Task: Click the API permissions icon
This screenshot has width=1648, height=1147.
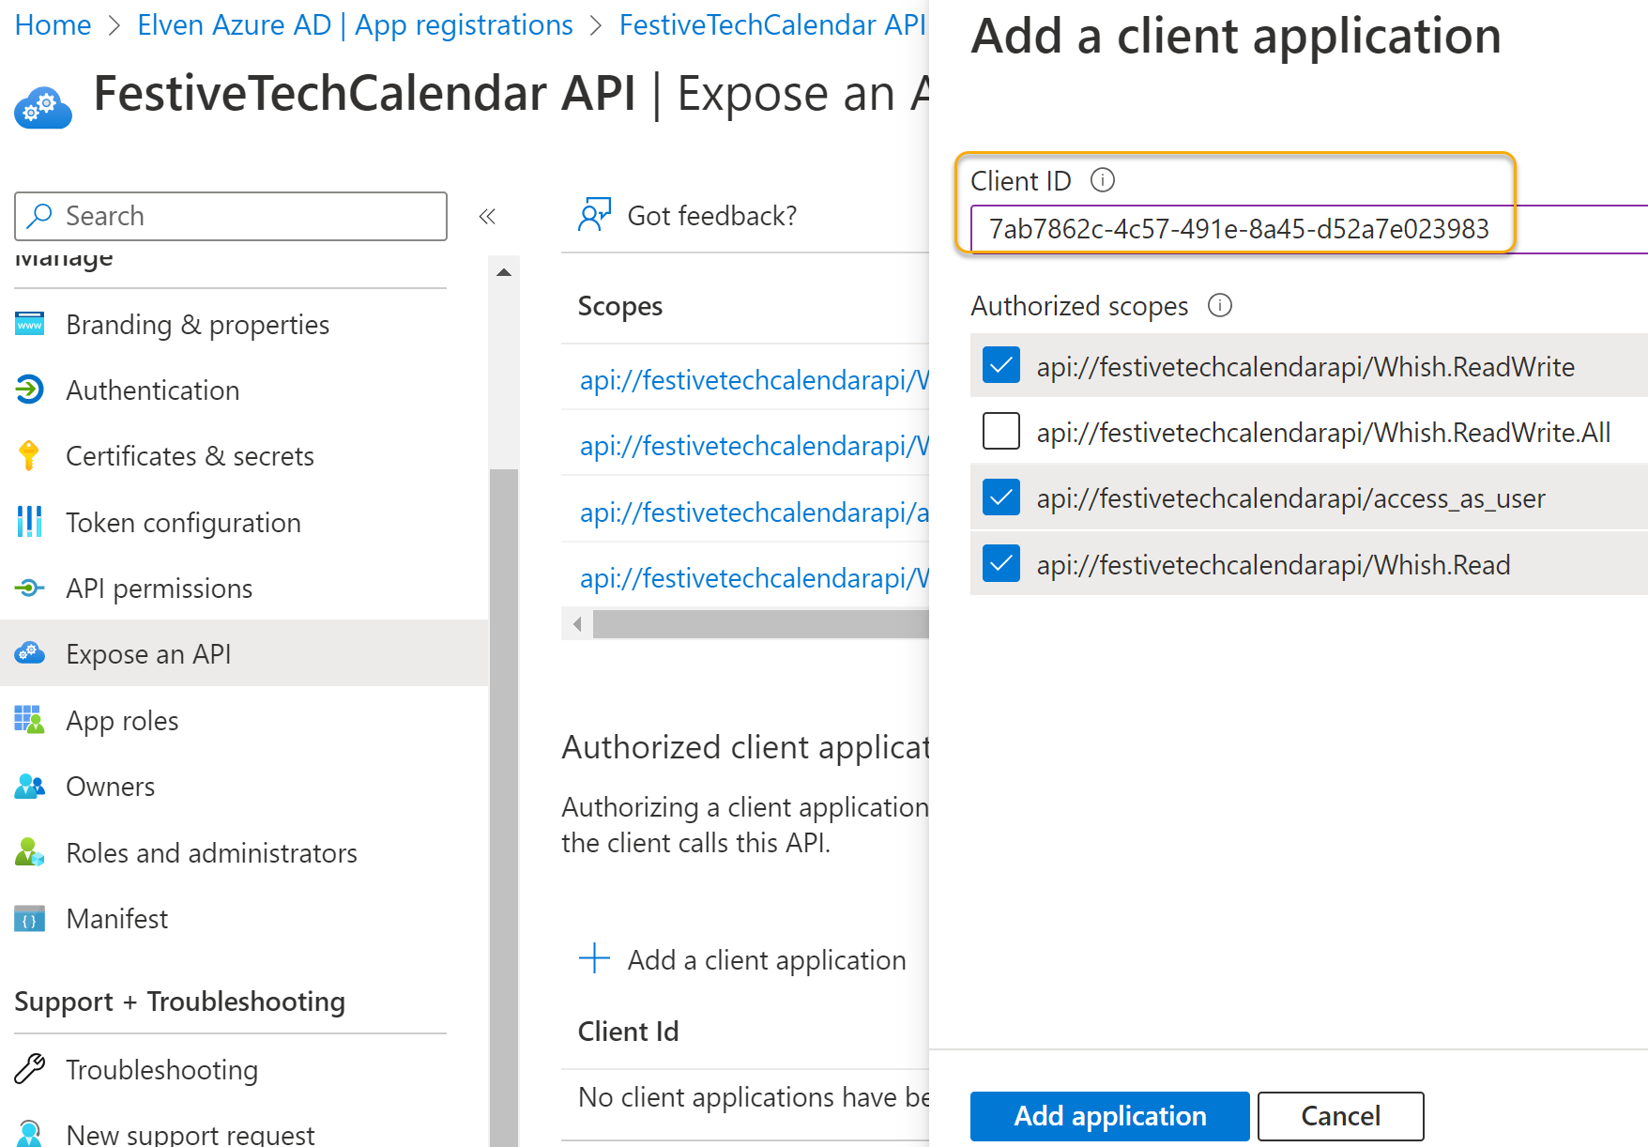Action: tap(30, 589)
